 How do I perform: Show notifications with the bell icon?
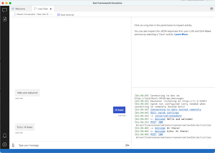click(5, 135)
